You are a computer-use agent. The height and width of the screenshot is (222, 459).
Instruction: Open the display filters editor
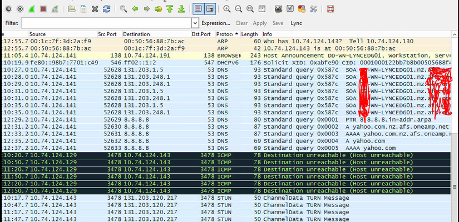pos(290,9)
